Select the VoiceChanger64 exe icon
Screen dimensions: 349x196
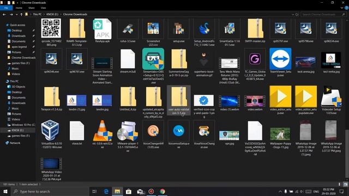[153, 131]
